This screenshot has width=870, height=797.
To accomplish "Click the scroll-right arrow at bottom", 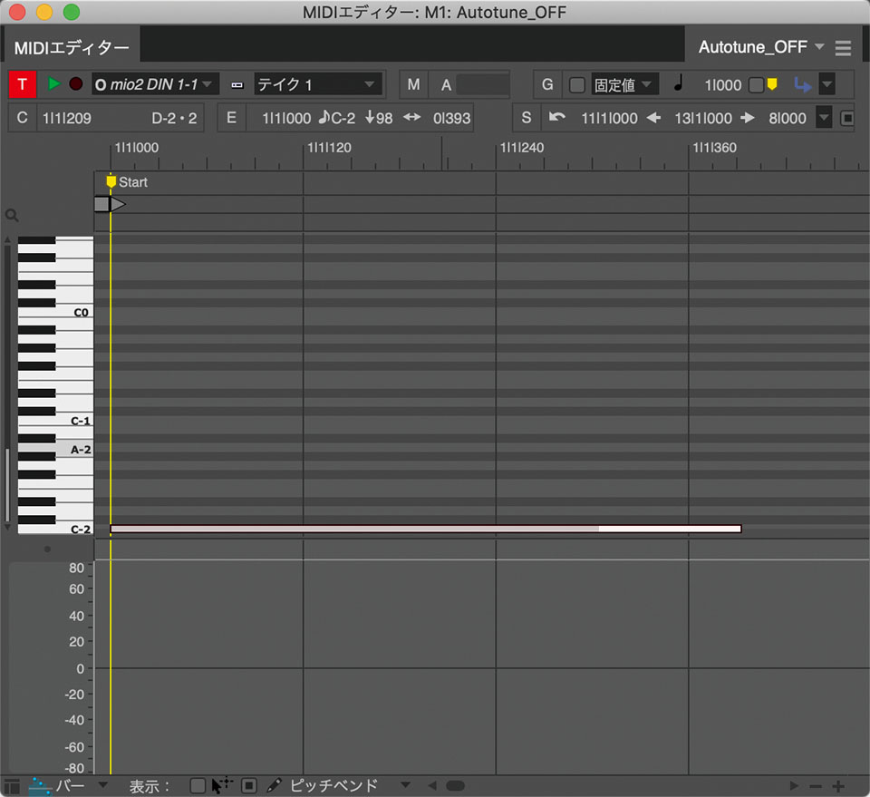I will click(x=794, y=786).
